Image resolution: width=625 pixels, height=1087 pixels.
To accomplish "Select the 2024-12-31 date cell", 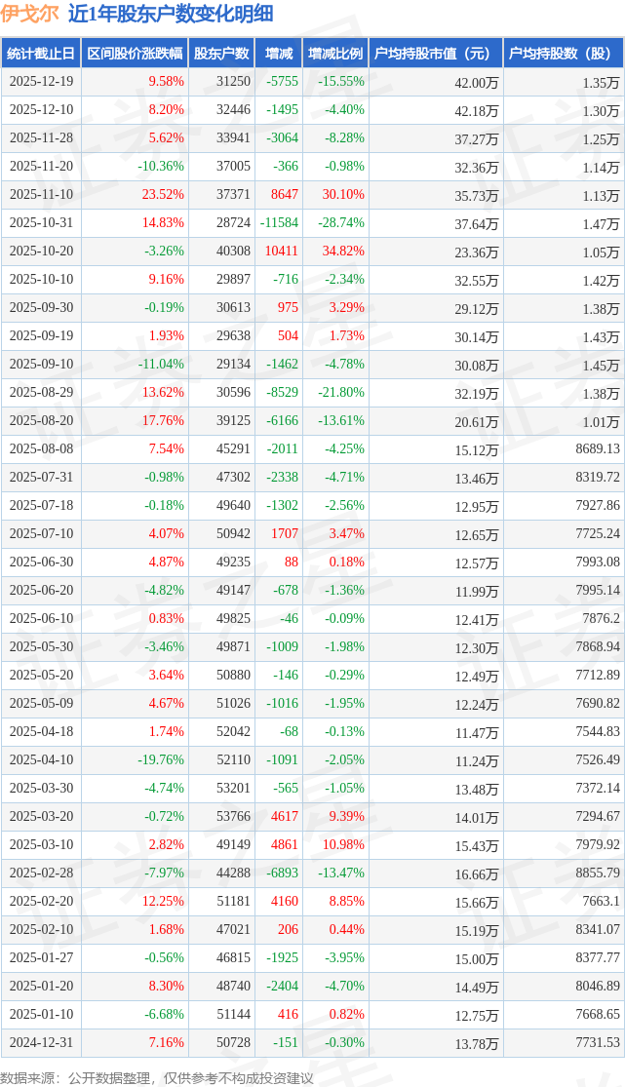I will coord(41,1043).
